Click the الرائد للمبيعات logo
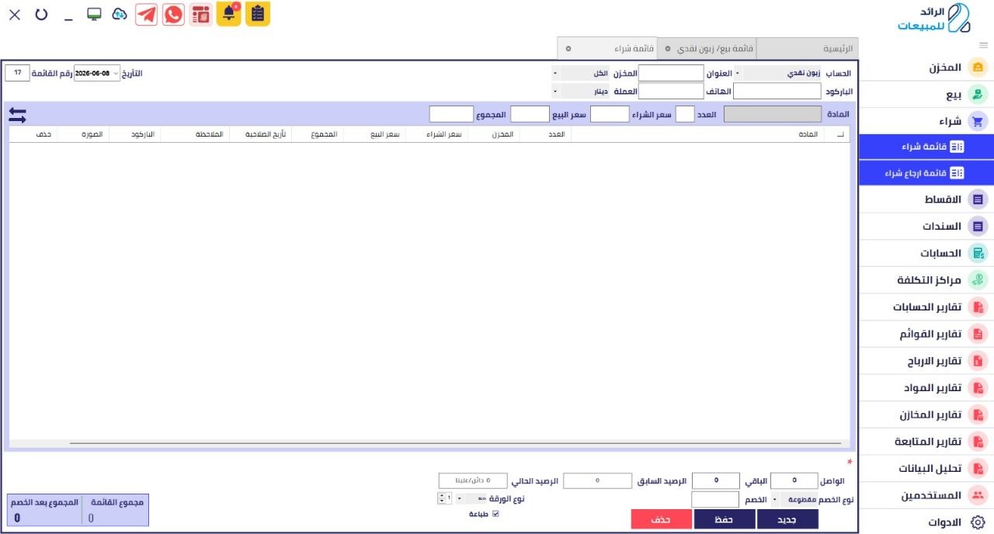 point(934,18)
